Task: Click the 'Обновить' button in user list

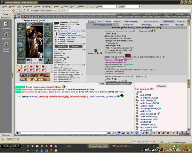Action: click(161, 86)
